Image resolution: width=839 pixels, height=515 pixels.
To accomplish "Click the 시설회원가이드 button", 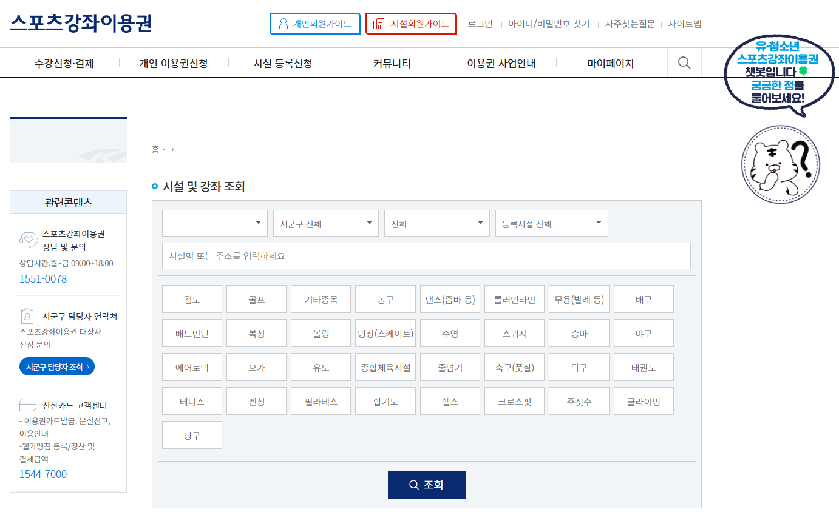I will [x=411, y=24].
